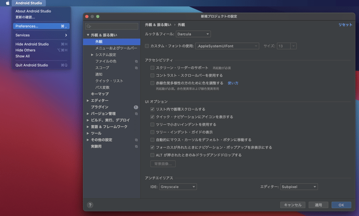Click the キャンセル button
Screen dimensions: 359x216
click(x=293, y=205)
